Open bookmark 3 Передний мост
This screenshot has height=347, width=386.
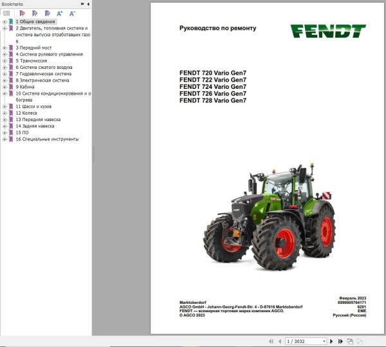(33, 48)
